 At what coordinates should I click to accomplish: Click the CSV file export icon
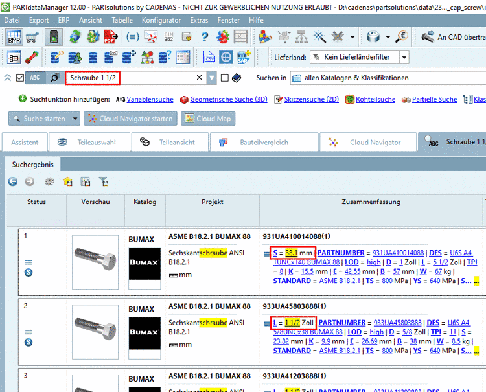pyautogui.click(x=209, y=57)
